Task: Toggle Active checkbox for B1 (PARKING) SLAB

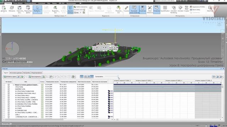Action: pyautogui.click(x=9, y=110)
